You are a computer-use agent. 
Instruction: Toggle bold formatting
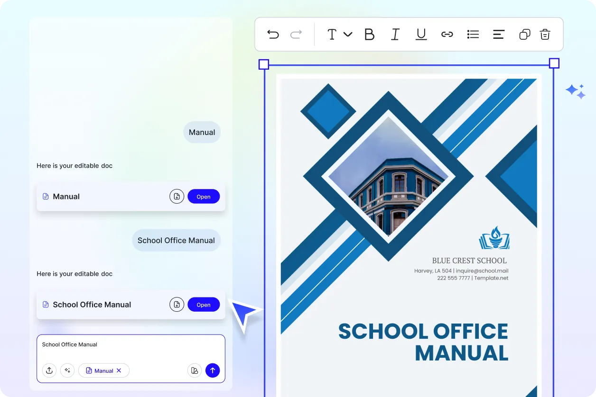coord(369,34)
